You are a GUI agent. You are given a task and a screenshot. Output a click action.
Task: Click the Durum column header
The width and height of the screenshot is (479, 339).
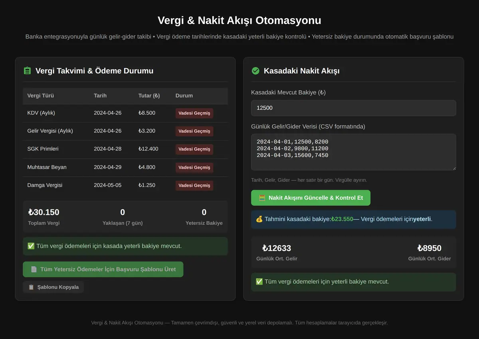tap(184, 96)
